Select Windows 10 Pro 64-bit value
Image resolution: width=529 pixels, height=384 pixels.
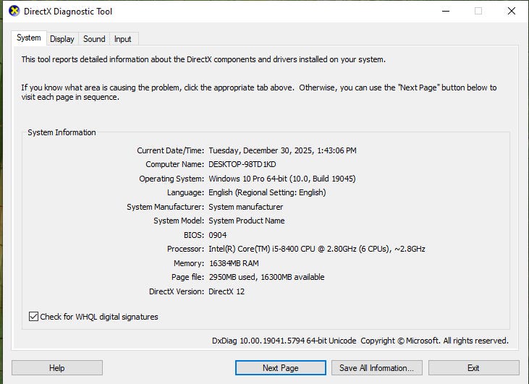(282, 179)
